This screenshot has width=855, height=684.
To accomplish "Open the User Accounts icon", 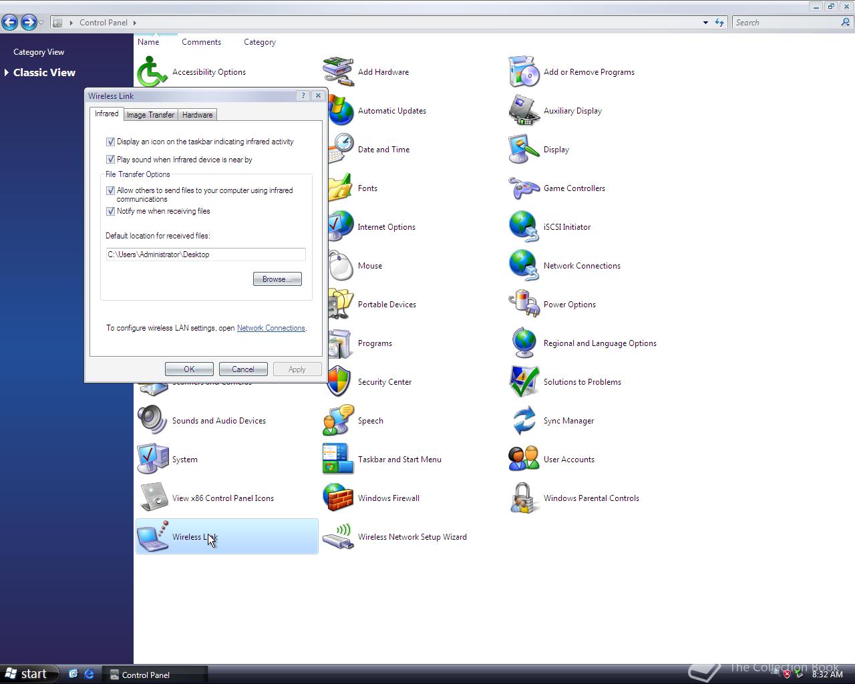I will (x=524, y=459).
